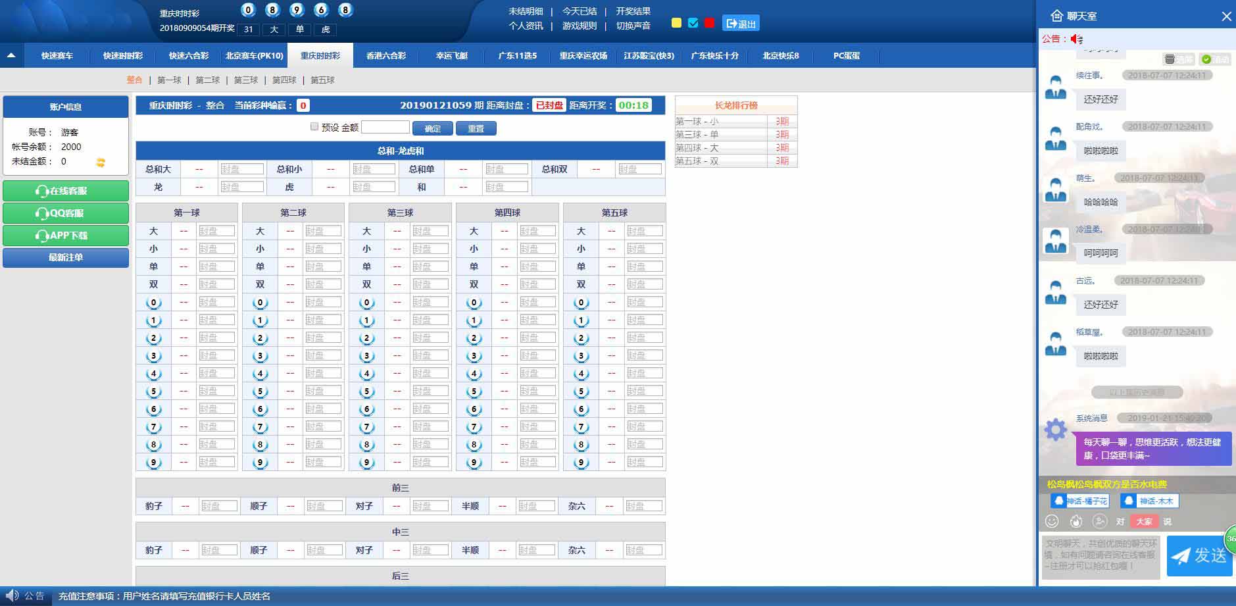Switch to the 香港六合彩 tab

[x=385, y=56]
